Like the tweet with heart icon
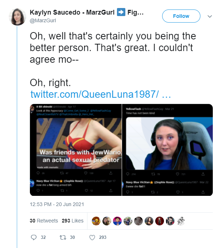Viewport: 223px width, 248px height. tap(92, 237)
